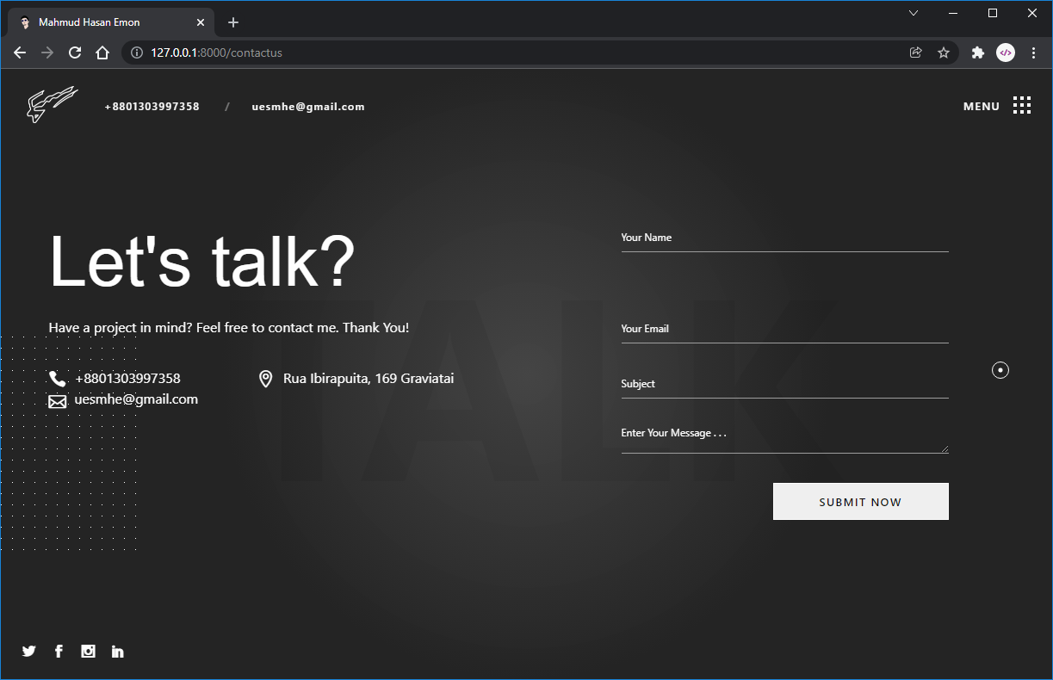Focus the Enter Your Message textarea
The height and width of the screenshot is (680, 1053).
pyautogui.click(x=784, y=436)
